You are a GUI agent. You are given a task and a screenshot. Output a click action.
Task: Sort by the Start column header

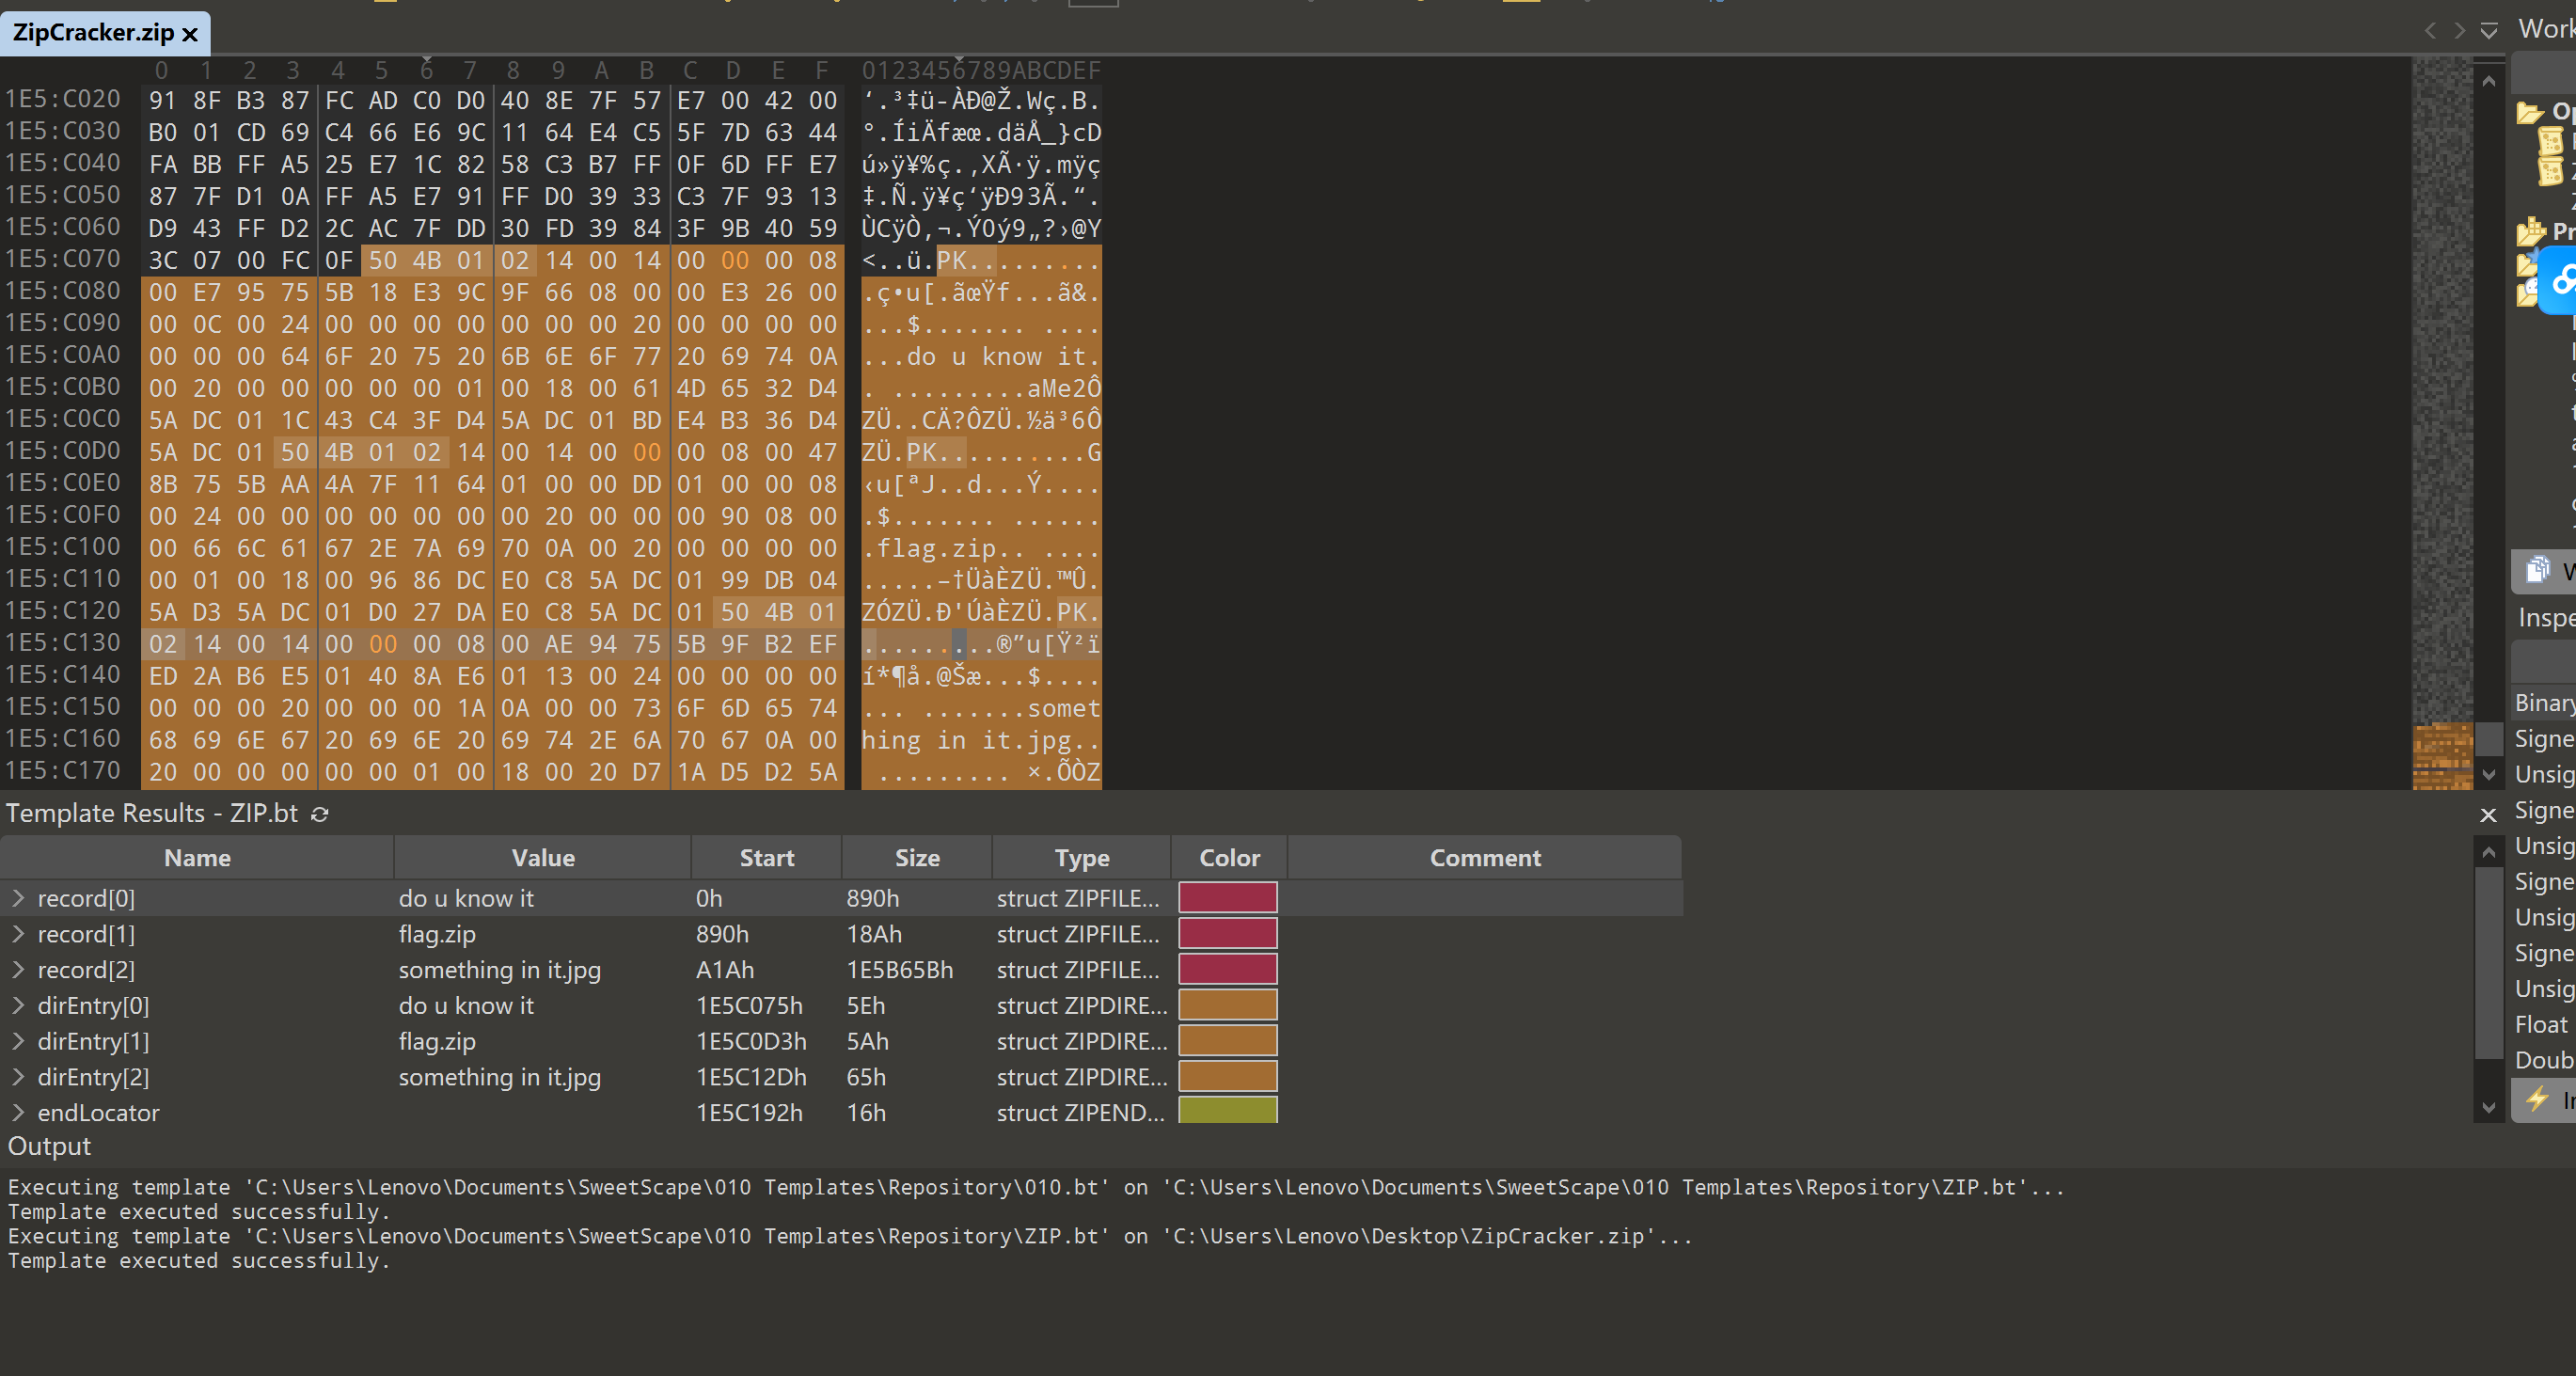(x=766, y=858)
